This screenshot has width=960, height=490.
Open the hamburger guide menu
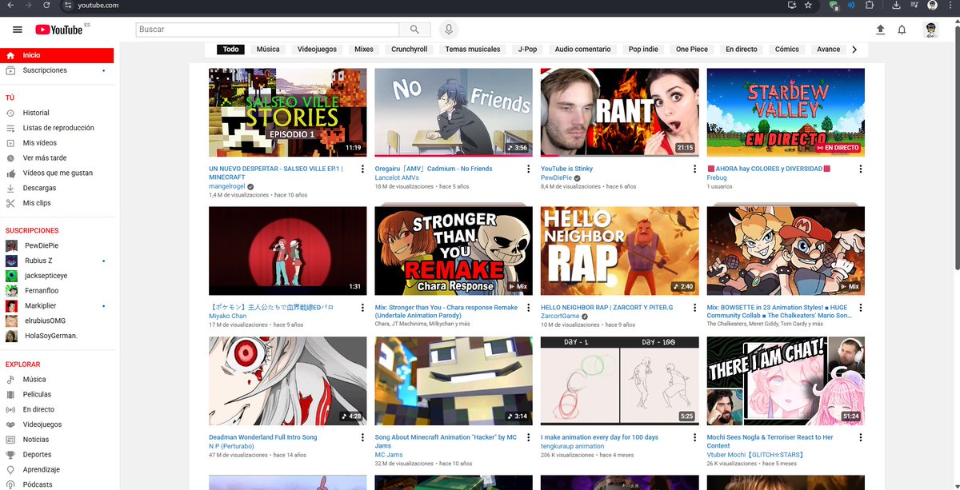(x=18, y=30)
